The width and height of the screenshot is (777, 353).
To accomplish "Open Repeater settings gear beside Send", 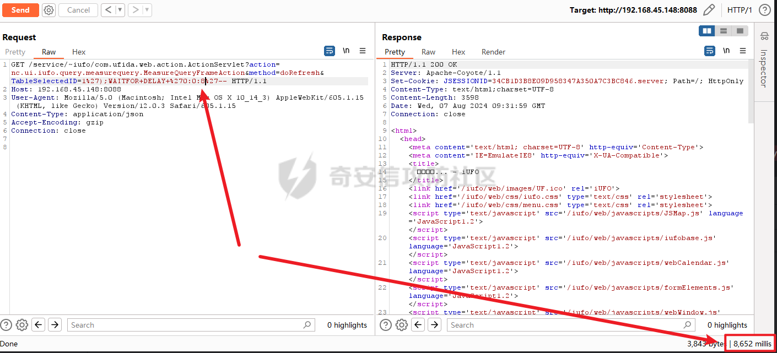I will click(48, 10).
